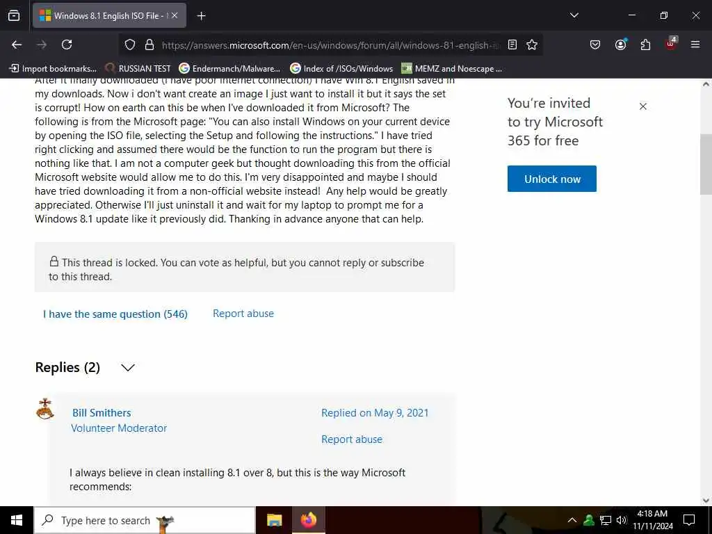
Task: Click Firefox taskbar icon
Action: (x=308, y=520)
